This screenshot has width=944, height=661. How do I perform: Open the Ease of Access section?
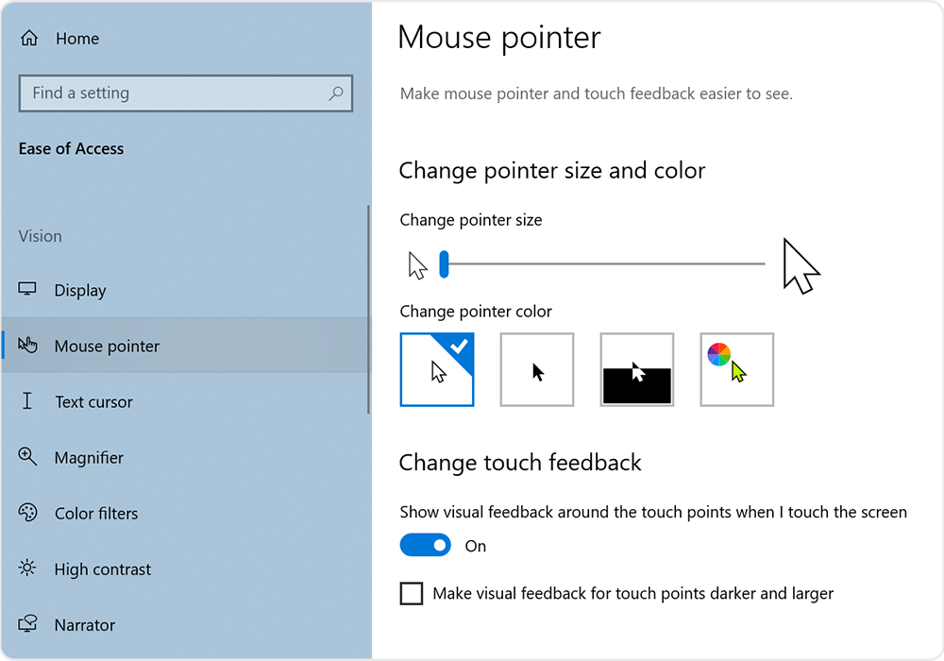(x=71, y=148)
